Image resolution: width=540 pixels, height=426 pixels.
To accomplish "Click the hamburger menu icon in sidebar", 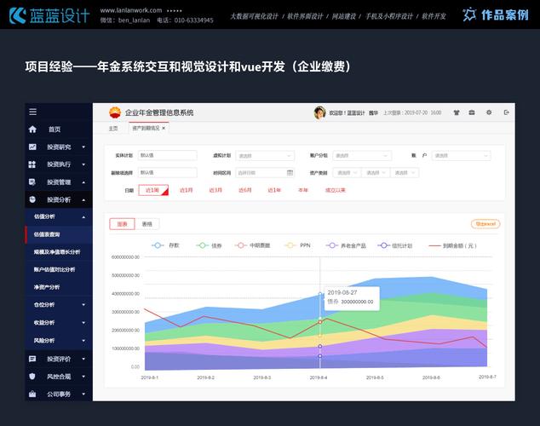I will (32, 112).
